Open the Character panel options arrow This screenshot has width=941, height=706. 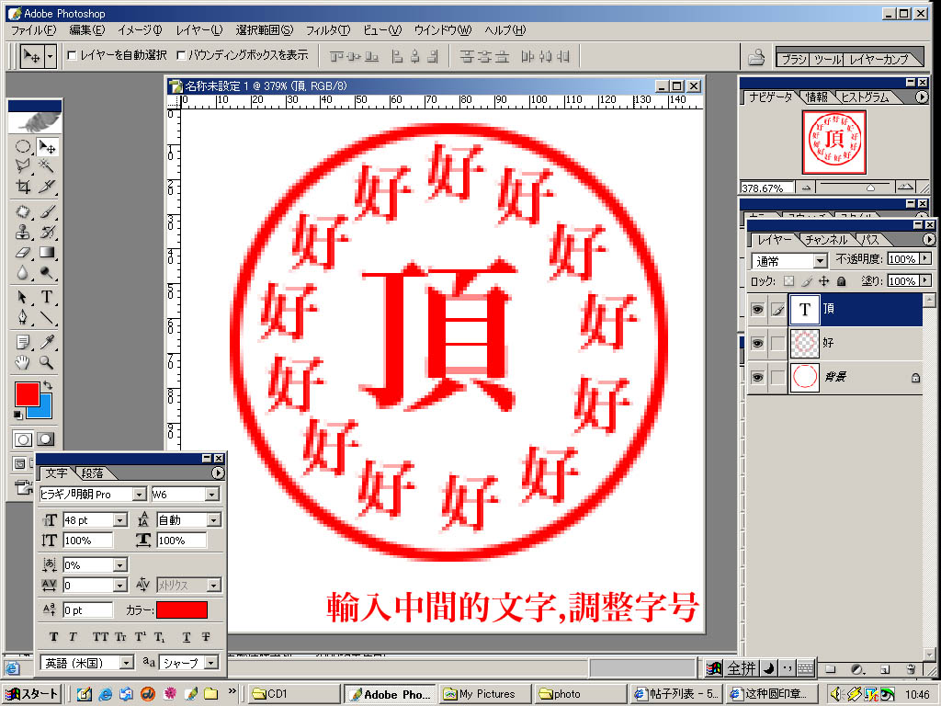[218, 473]
